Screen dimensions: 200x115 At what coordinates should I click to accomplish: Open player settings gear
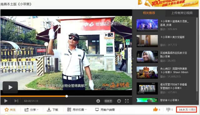pyautogui.click(x=119, y=101)
